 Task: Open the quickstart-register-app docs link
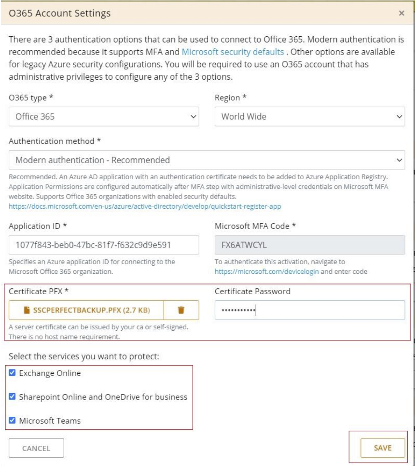145,206
